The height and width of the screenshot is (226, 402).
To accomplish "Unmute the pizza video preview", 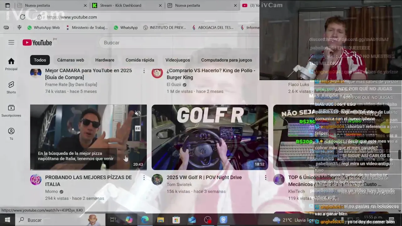I will pos(138,113).
